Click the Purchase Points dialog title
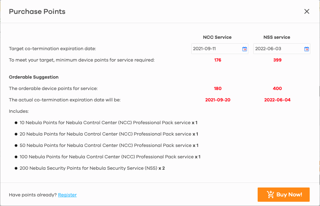The image size is (320, 206). click(x=37, y=12)
